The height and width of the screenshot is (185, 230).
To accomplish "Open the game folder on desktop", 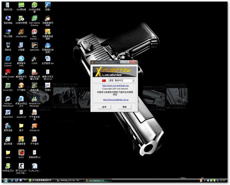I will (x=8, y=152).
